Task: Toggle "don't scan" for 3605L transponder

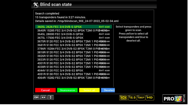Action: (104, 27)
